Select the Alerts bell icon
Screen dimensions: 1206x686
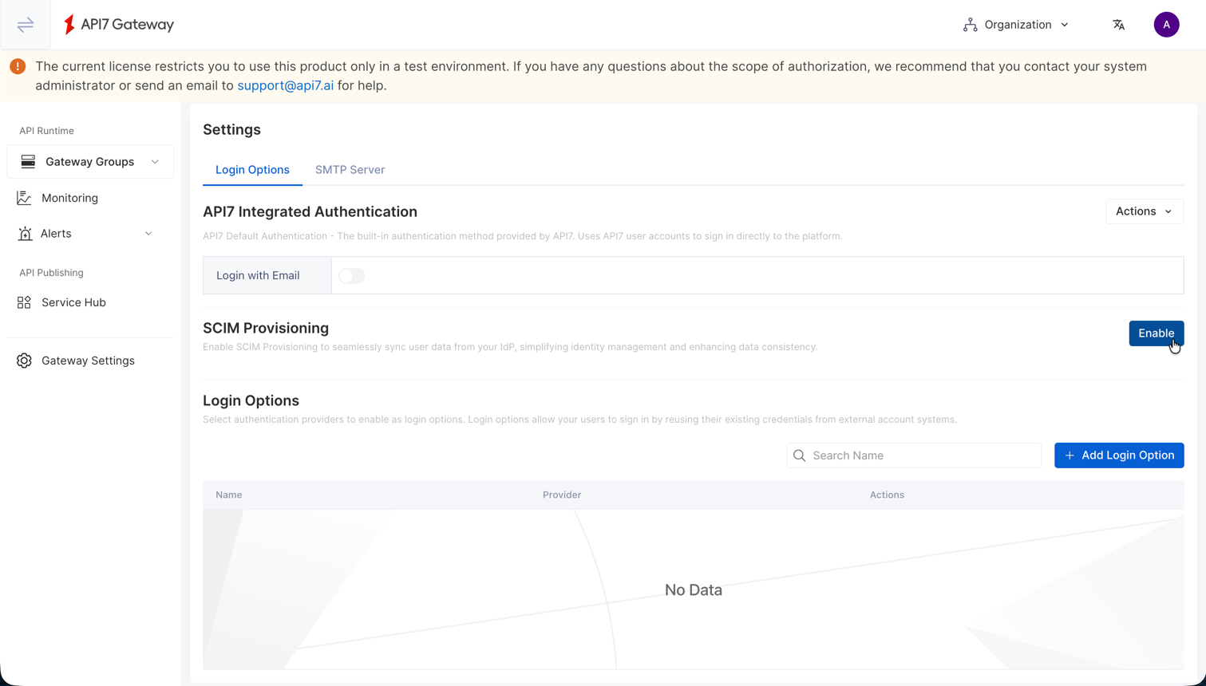pyautogui.click(x=25, y=233)
